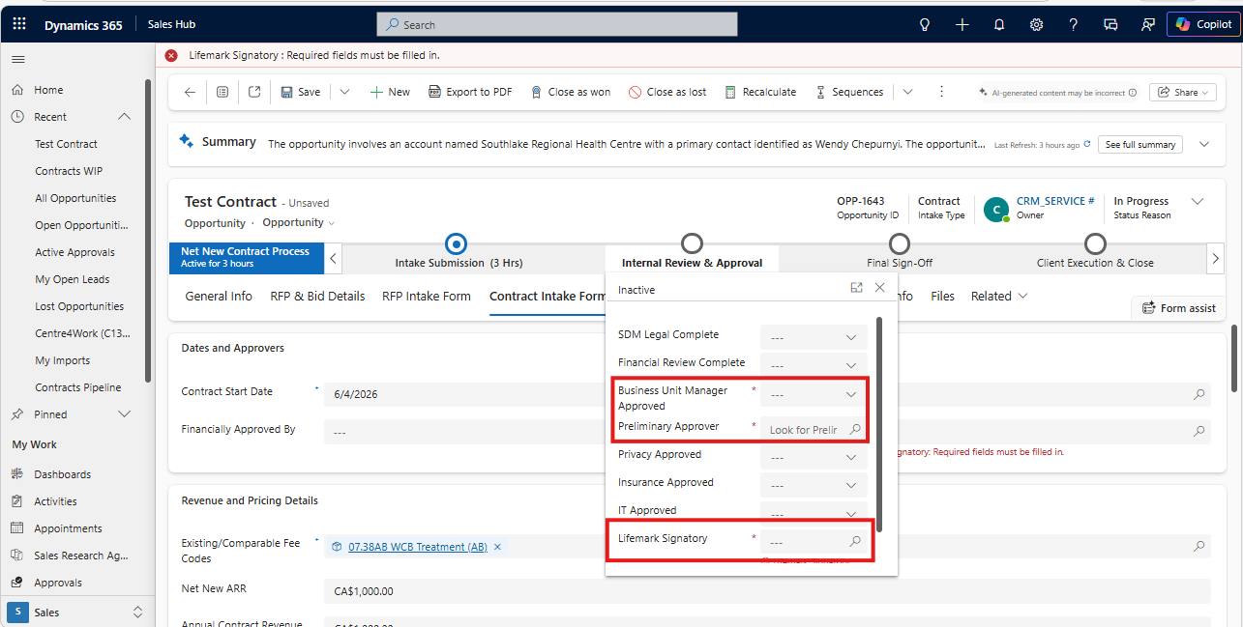
Task: Select the Internal Review & Approval stage circle
Action: pos(692,242)
